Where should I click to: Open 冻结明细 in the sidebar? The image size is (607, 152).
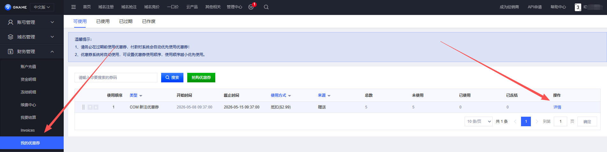click(x=28, y=92)
